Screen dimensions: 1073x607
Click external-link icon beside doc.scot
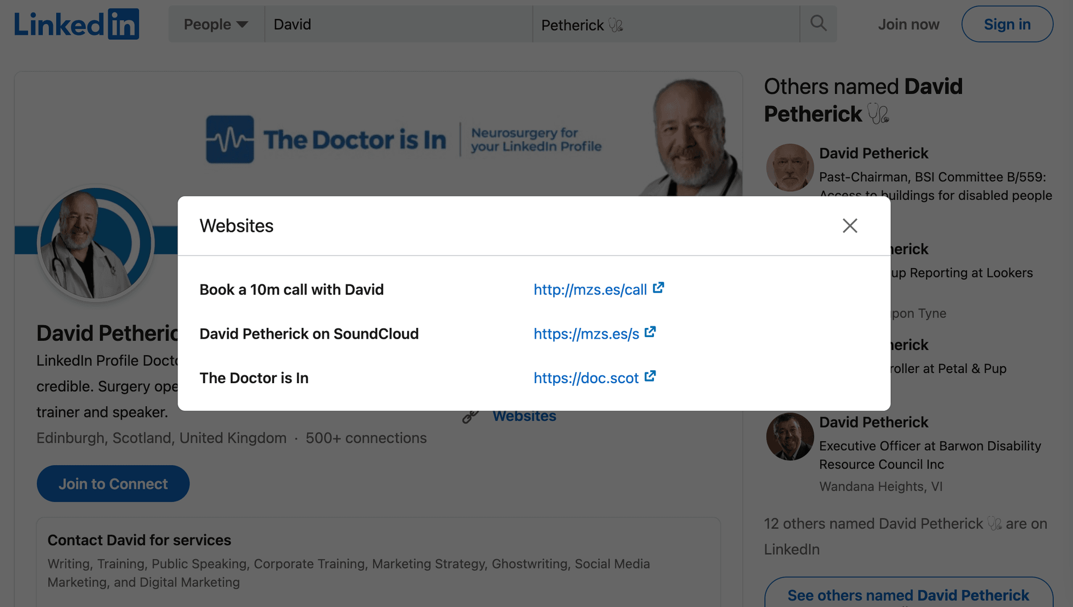(650, 376)
